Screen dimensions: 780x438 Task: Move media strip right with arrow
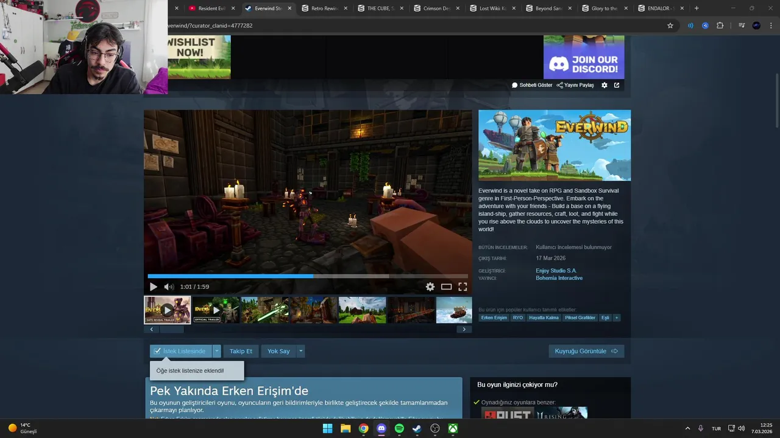(x=464, y=329)
